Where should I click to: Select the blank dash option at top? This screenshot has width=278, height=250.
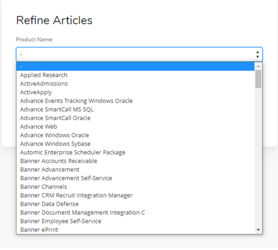[135, 66]
